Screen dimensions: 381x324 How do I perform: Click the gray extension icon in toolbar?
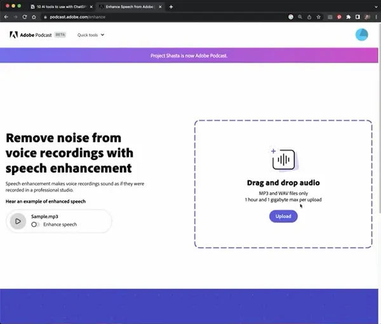330,17
